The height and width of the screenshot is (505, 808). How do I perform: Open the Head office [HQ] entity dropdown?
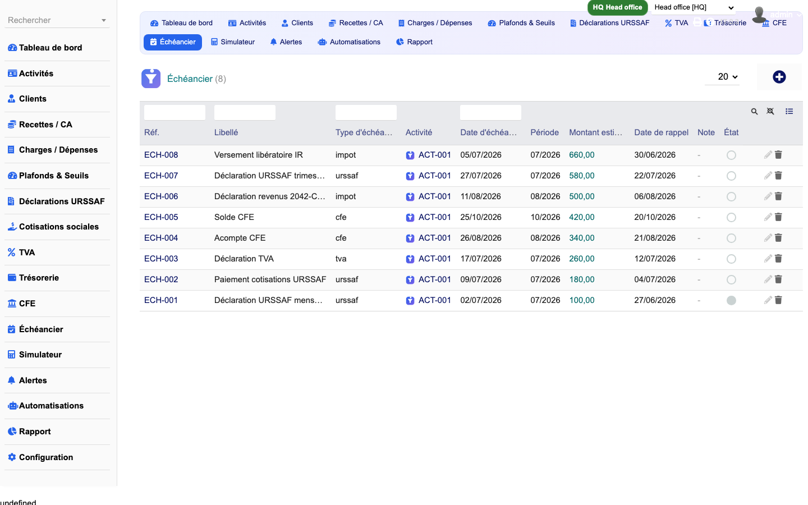coord(694,7)
